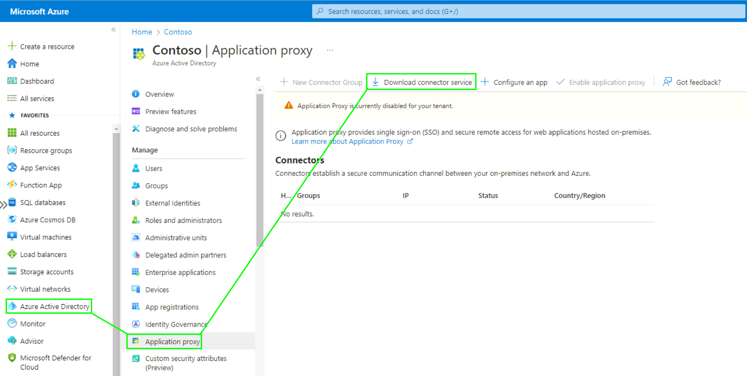Click the Storage accounts icon
This screenshot has width=747, height=376.
pos(12,271)
